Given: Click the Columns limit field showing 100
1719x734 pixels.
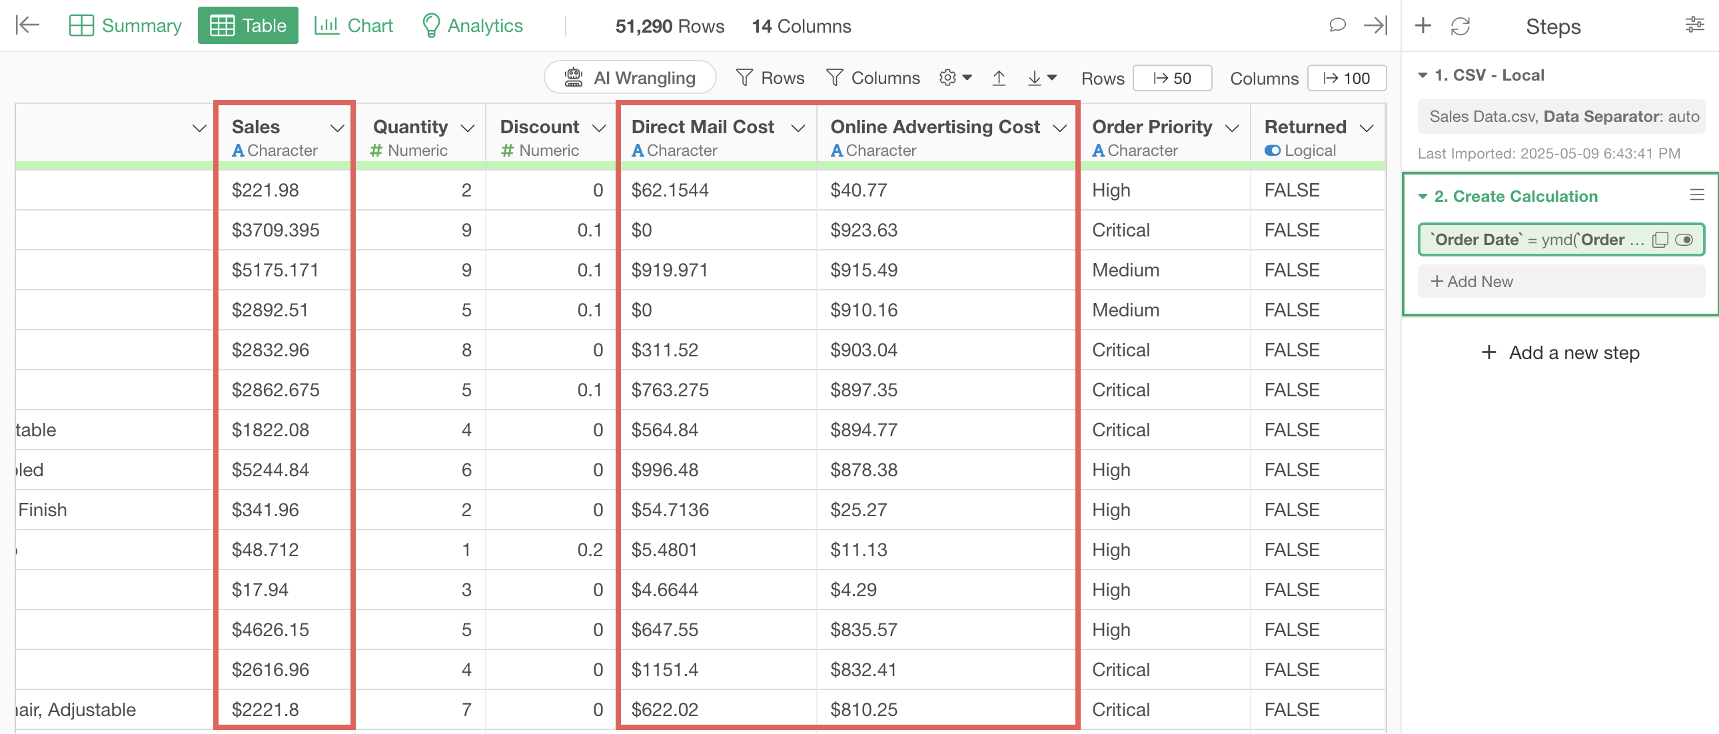Looking at the screenshot, I should click(1347, 78).
